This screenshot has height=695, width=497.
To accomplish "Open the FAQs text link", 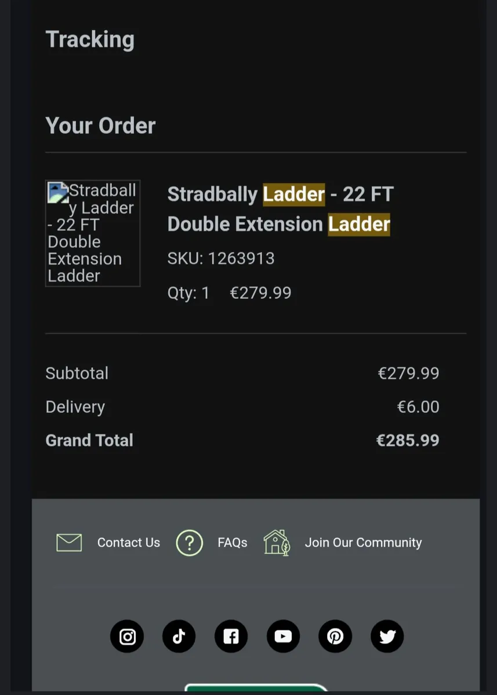I will 233,543.
